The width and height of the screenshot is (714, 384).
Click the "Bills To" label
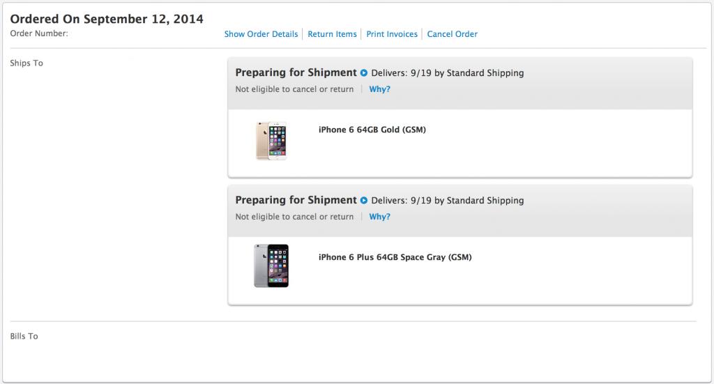24,337
